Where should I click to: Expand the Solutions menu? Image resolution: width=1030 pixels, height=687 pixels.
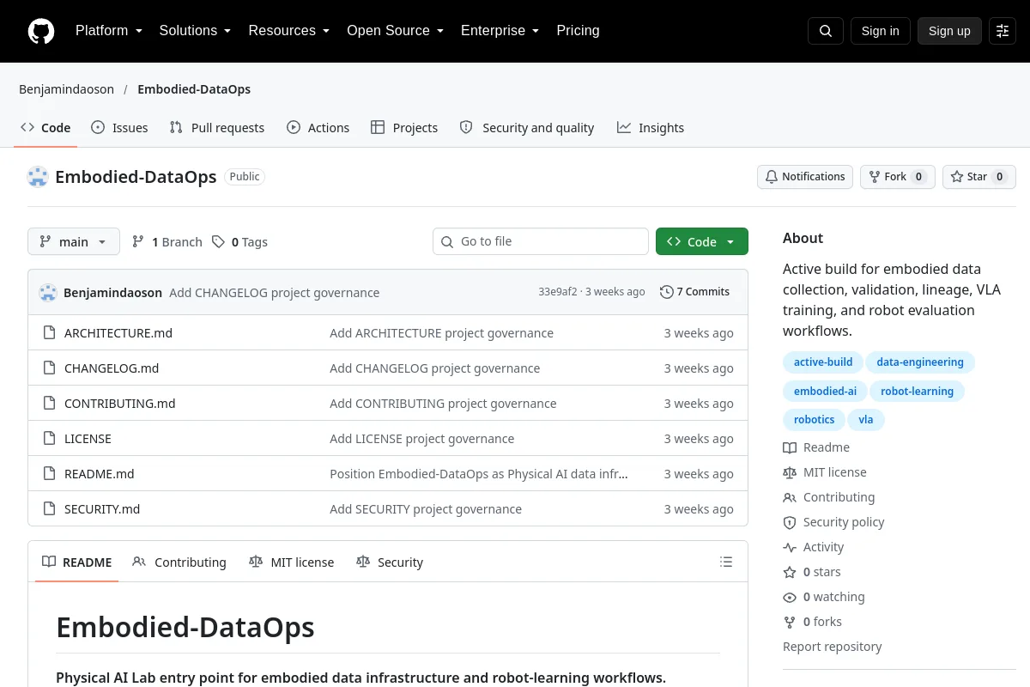pyautogui.click(x=195, y=31)
